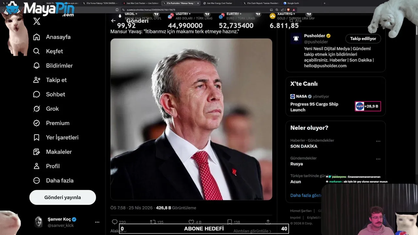Image resolution: width=418 pixels, height=235 pixels.
Task: Open options for Rusya trend
Action: coord(378,159)
